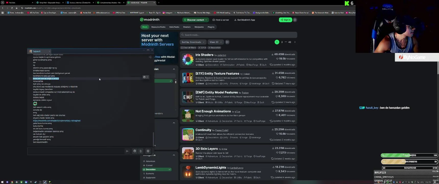The image size is (439, 184).
Task: Open the browser tab search chevron
Action: coord(2,3)
